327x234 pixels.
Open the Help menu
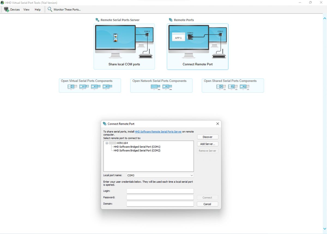coord(37,9)
